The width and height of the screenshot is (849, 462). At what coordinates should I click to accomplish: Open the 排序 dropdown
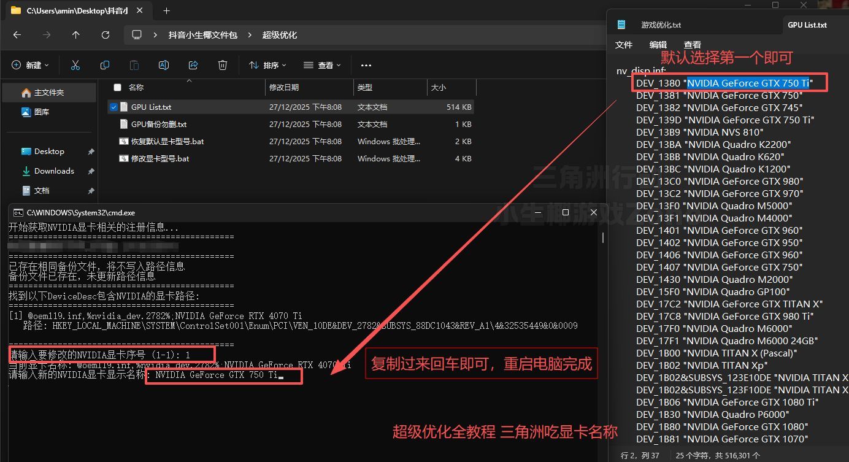pyautogui.click(x=267, y=65)
